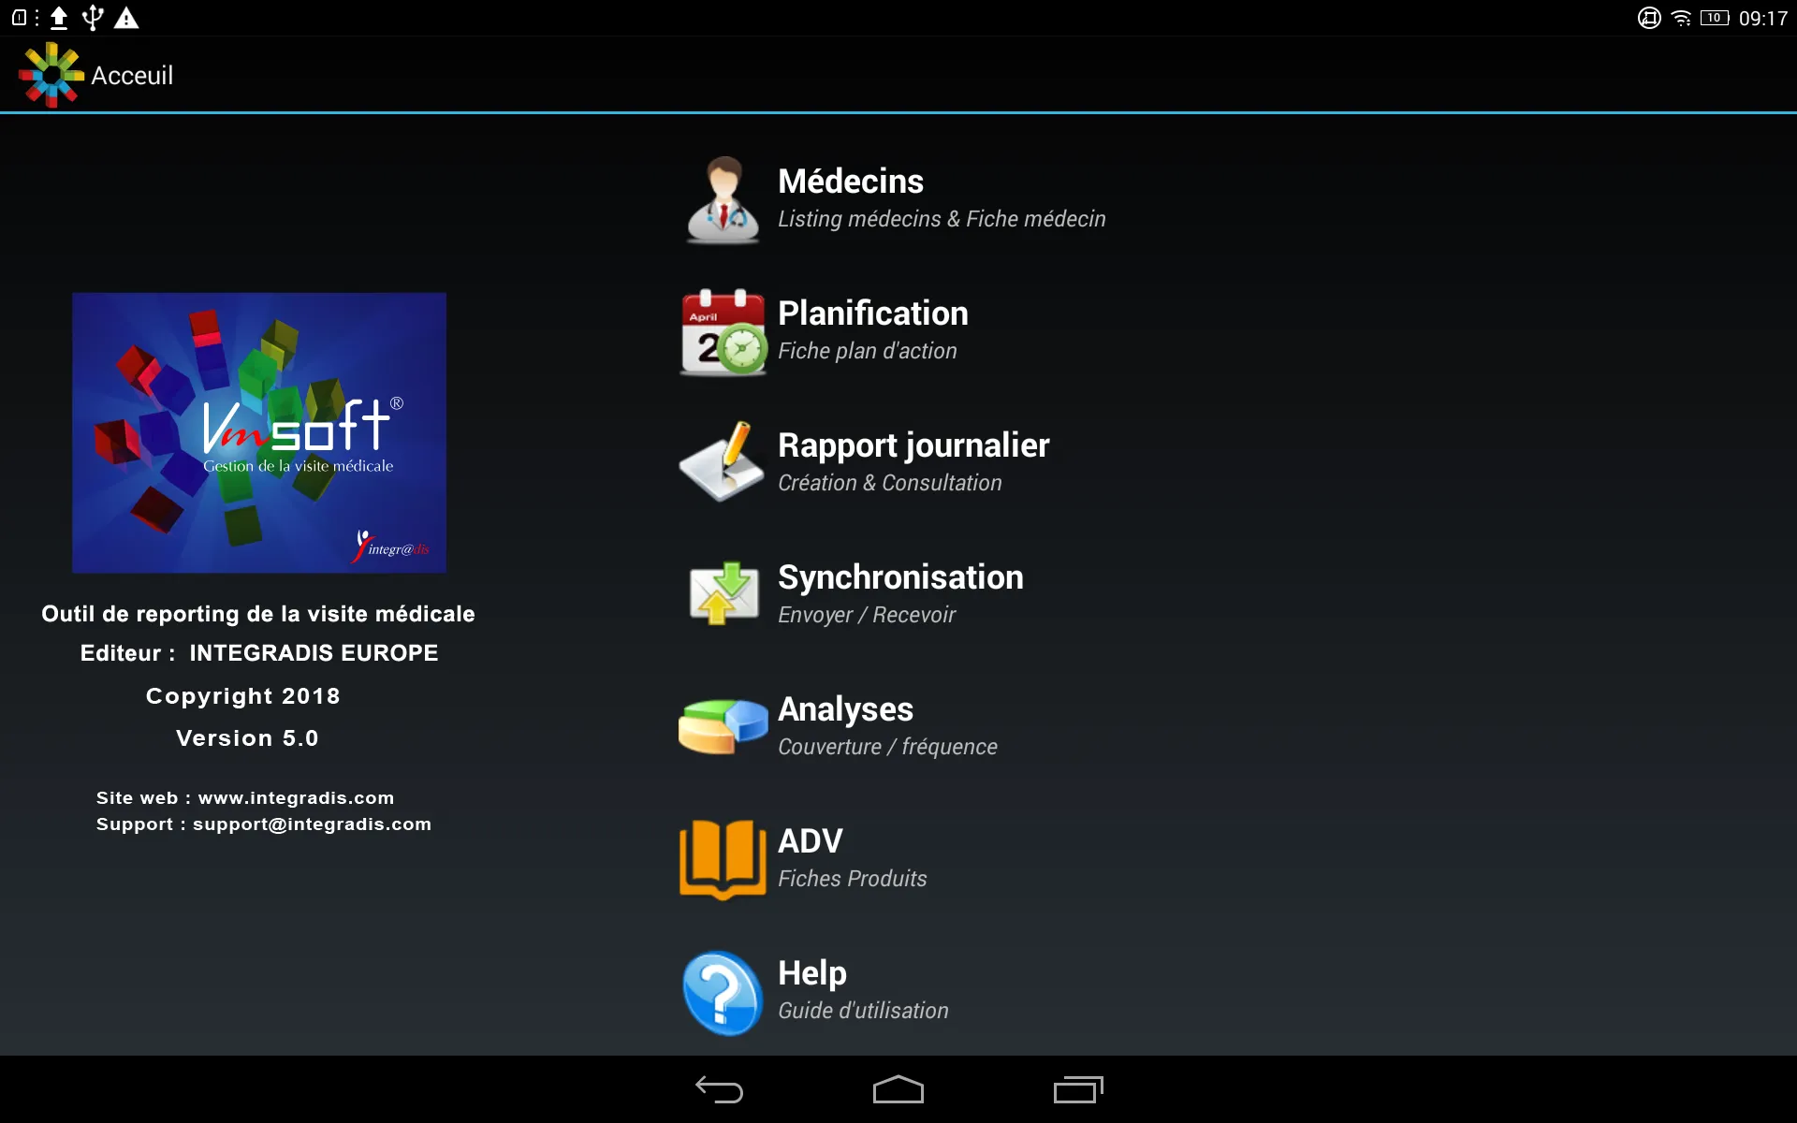Image resolution: width=1797 pixels, height=1123 pixels.
Task: Tap the battery indicator icon
Action: click(1715, 18)
